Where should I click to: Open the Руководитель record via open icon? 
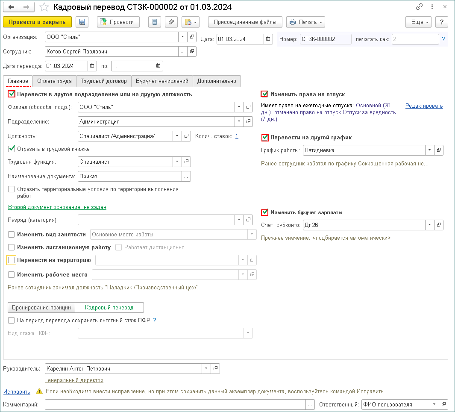(215, 368)
